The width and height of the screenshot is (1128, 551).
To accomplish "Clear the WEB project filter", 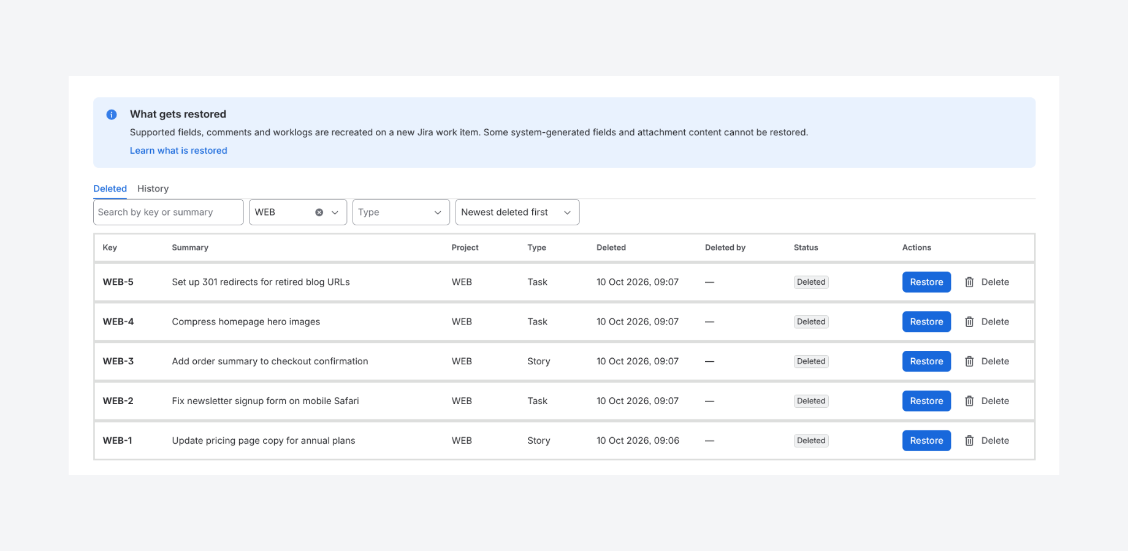I will [319, 212].
